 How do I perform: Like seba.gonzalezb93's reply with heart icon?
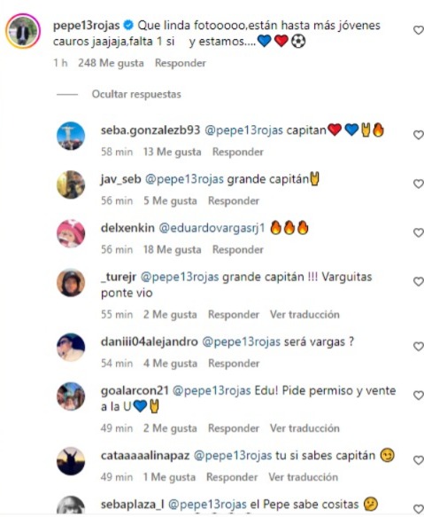point(419,135)
